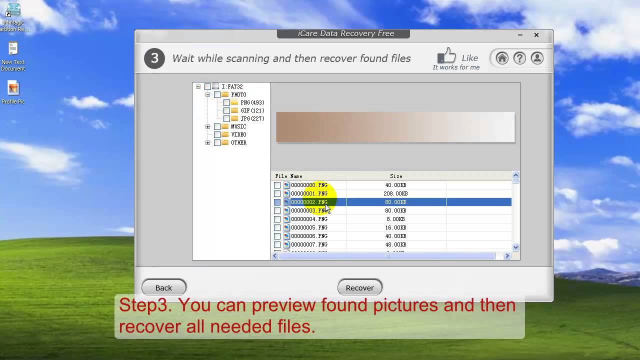The width and height of the screenshot is (640, 360).
Task: Click the file list scroll-down arrow
Action: pyautogui.click(x=515, y=247)
